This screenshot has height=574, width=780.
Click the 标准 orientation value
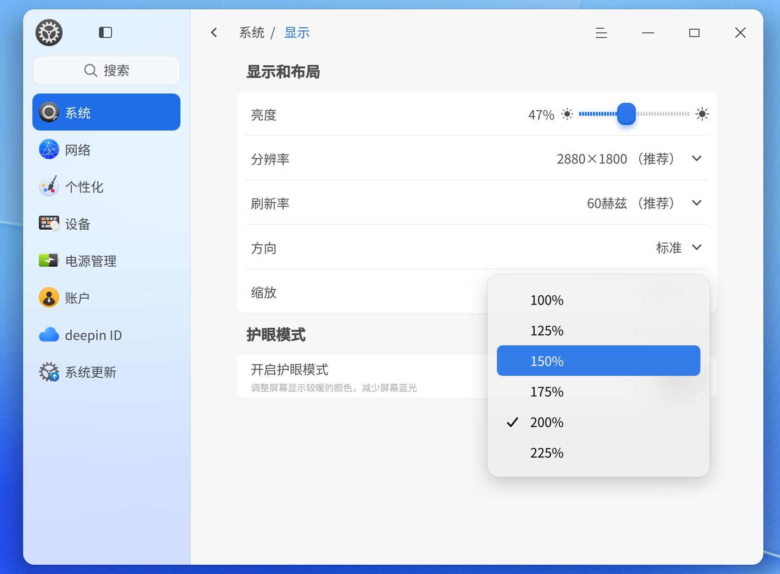click(x=669, y=248)
